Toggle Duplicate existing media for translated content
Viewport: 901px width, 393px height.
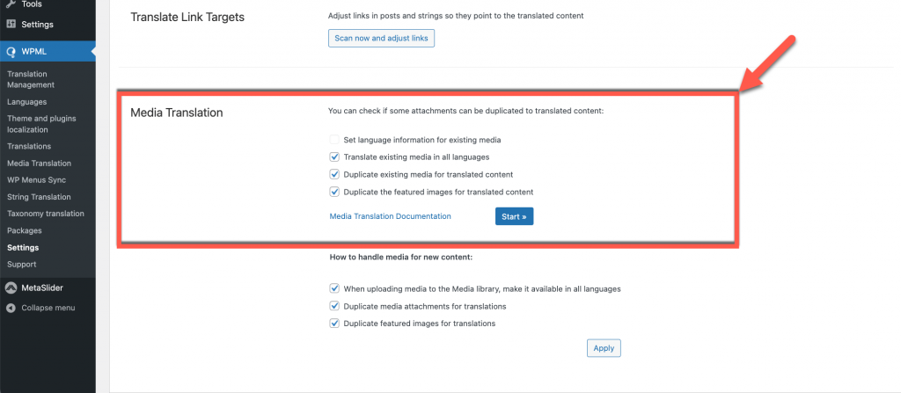(334, 174)
